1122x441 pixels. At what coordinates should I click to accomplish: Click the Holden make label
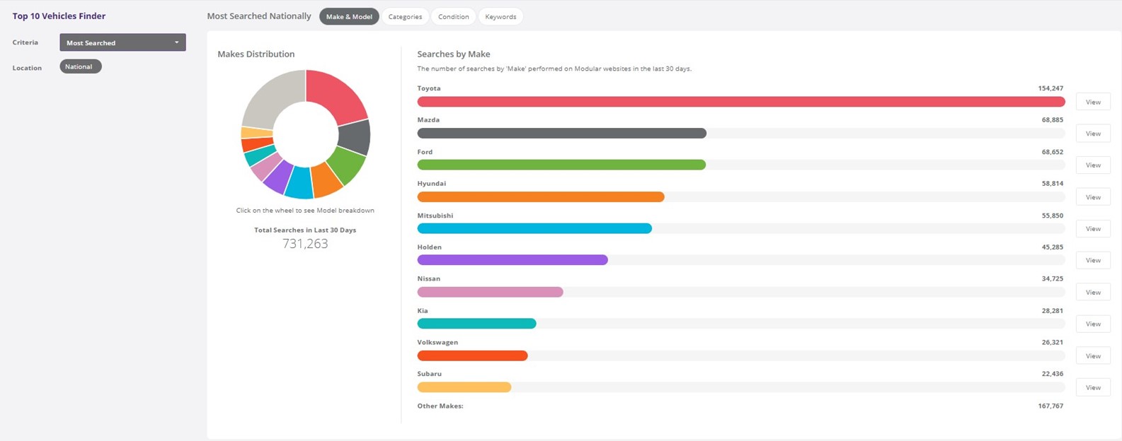click(x=429, y=247)
